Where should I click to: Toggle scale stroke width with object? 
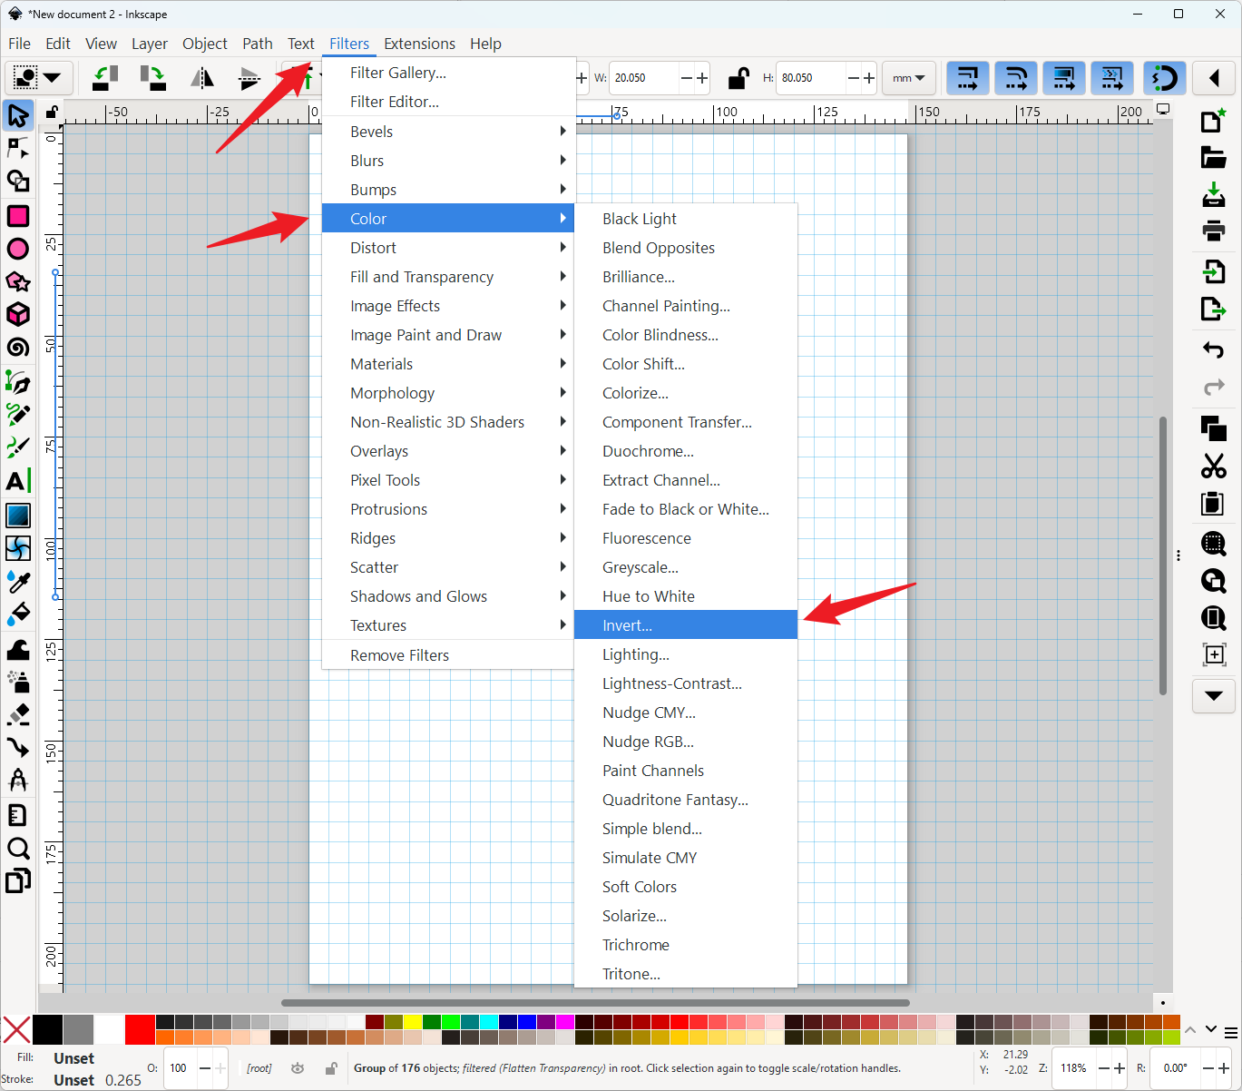click(x=968, y=78)
